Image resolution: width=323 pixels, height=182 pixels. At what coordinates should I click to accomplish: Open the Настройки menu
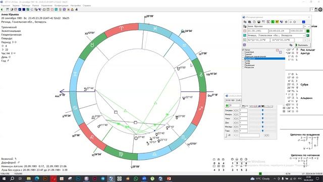click(x=76, y=6)
